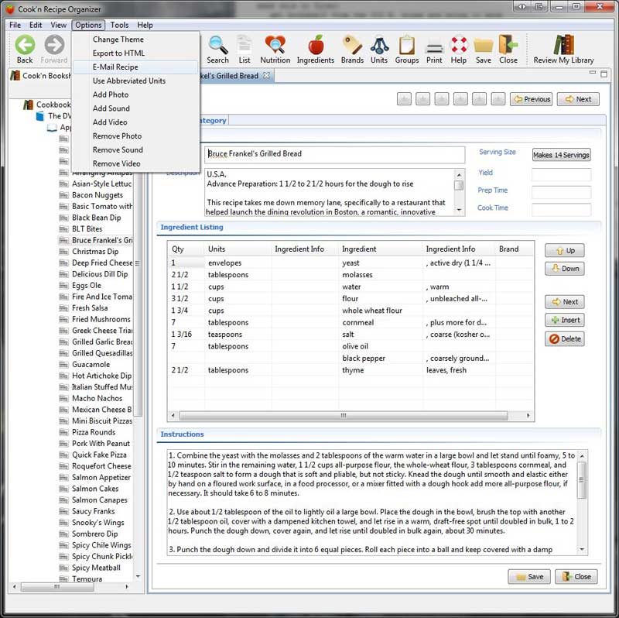Click the Cook Time input field
This screenshot has height=618, width=619.
[x=561, y=209]
